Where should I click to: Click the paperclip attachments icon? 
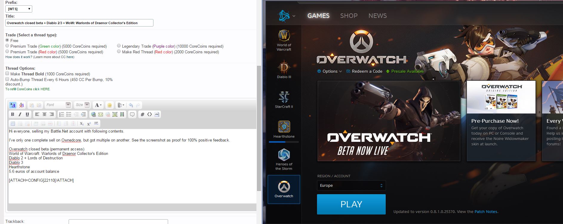pyautogui.click(x=121, y=105)
